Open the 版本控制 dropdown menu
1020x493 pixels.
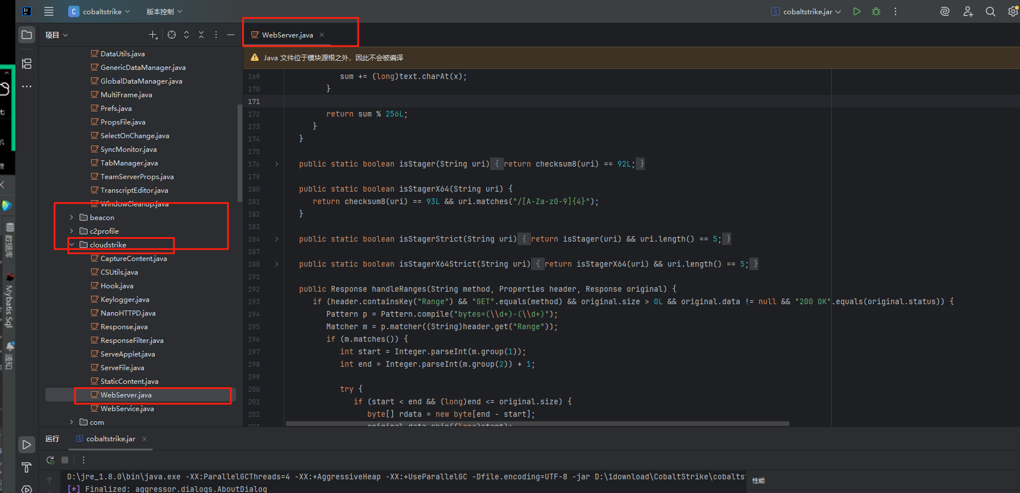164,11
